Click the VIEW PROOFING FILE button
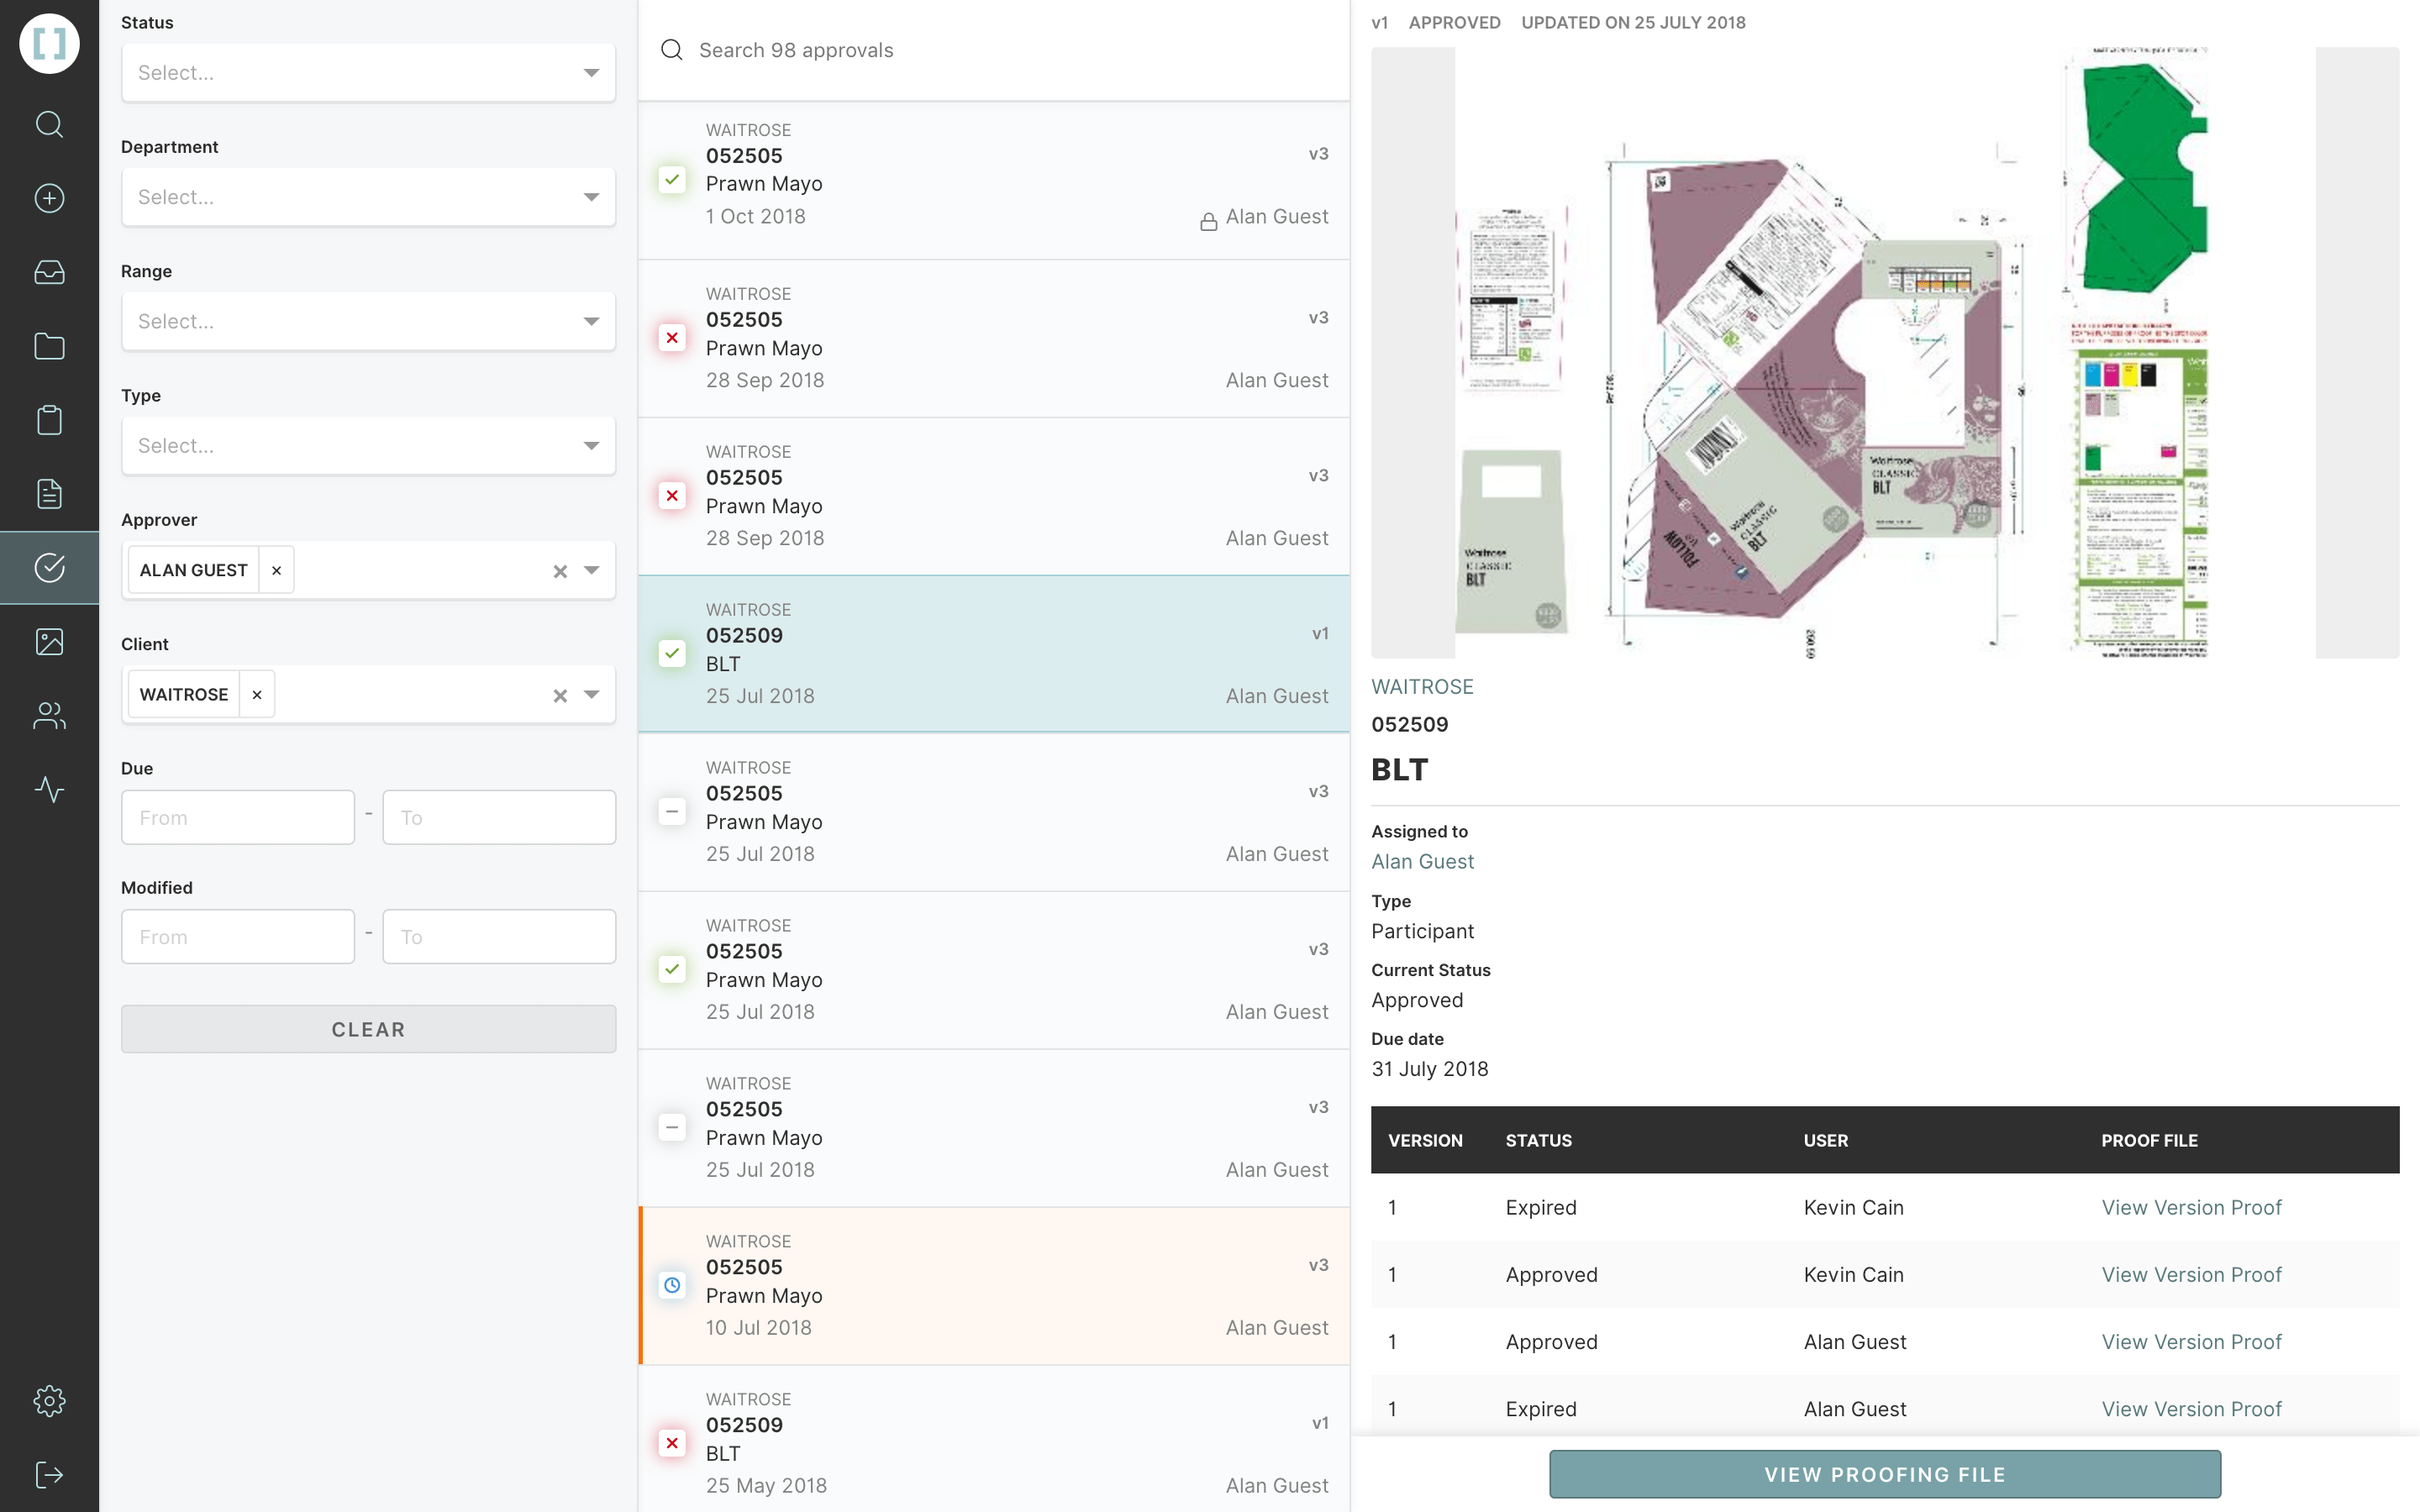Image resolution: width=2420 pixels, height=1512 pixels. pyautogui.click(x=1885, y=1474)
